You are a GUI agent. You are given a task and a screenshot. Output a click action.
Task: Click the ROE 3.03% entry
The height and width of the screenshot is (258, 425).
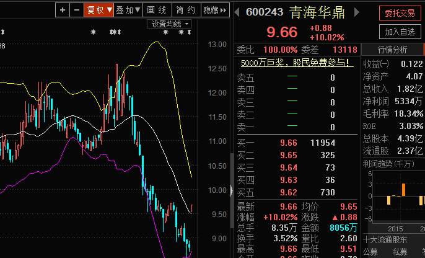393,126
